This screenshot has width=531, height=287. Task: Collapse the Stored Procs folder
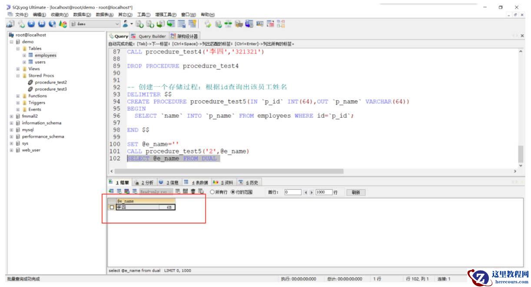coord(18,76)
